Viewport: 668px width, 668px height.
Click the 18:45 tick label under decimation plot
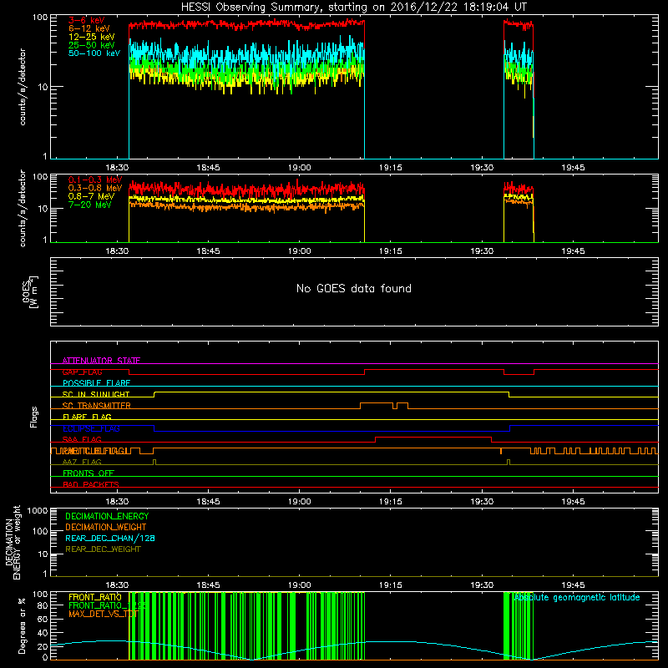[x=208, y=585]
